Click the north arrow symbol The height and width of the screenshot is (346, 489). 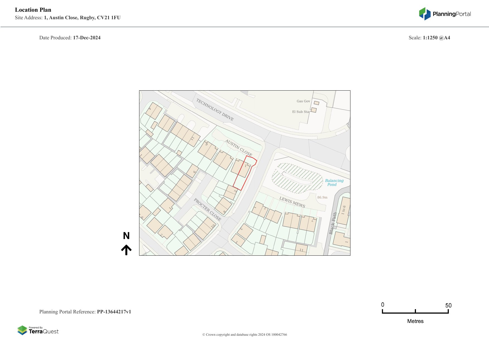(126, 250)
